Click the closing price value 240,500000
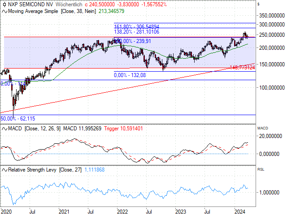 pos(102,4)
